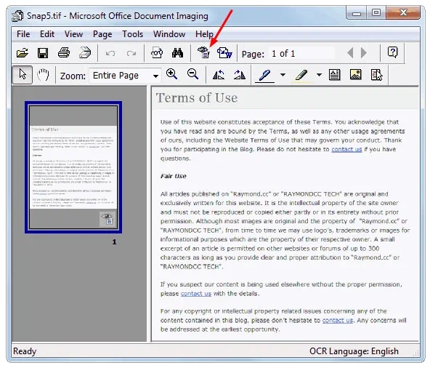Expand the Highlighter options arrow
The image size is (430, 368).
319,75
